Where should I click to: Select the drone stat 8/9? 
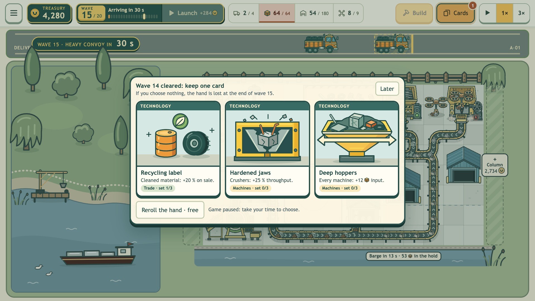click(348, 13)
